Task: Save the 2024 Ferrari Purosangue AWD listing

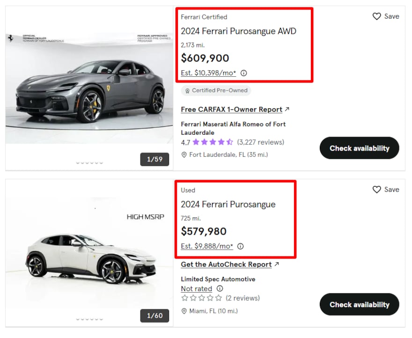Action: coord(386,16)
